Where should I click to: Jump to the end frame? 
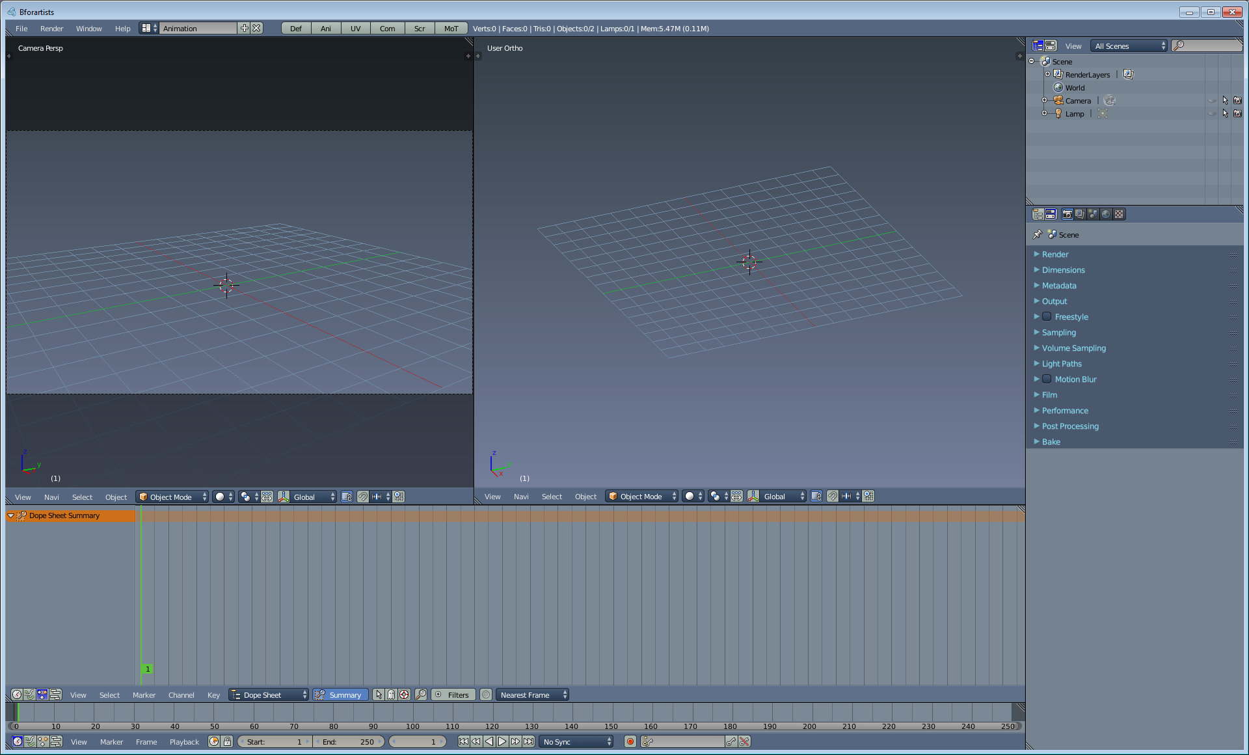point(529,741)
